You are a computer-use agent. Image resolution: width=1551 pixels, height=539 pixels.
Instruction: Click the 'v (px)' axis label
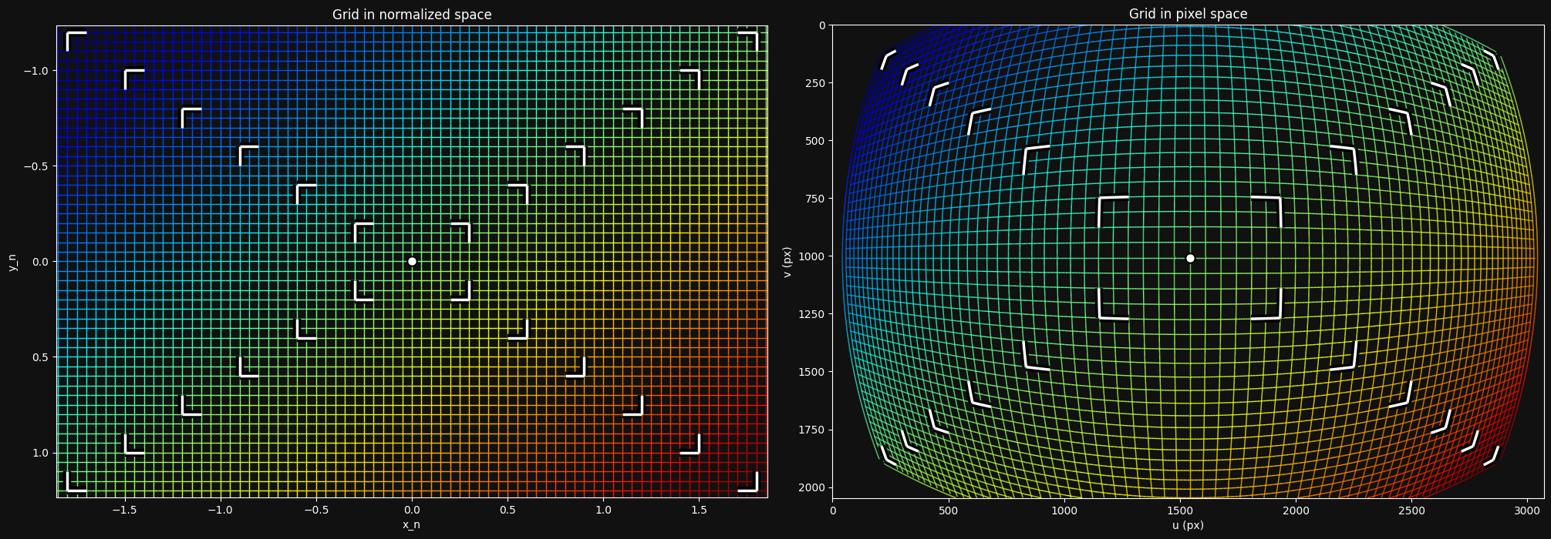pyautogui.click(x=787, y=263)
